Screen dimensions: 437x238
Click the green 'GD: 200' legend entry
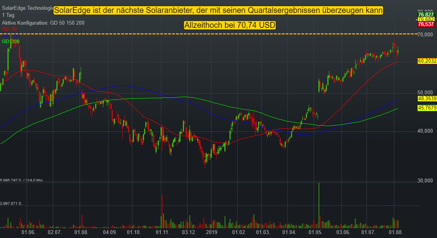click(x=11, y=41)
